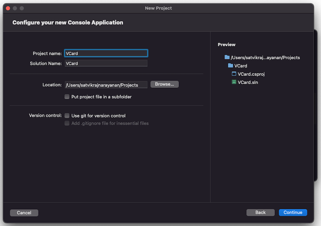Toggle Add .gitignore file checkbox
The height and width of the screenshot is (226, 321).
point(67,123)
